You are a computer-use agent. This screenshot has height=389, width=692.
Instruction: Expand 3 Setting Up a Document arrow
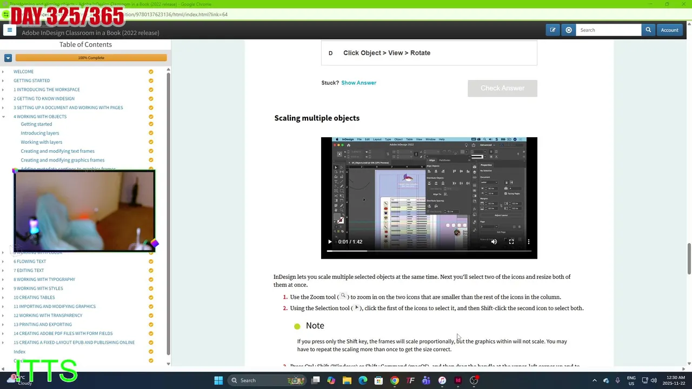point(3,108)
